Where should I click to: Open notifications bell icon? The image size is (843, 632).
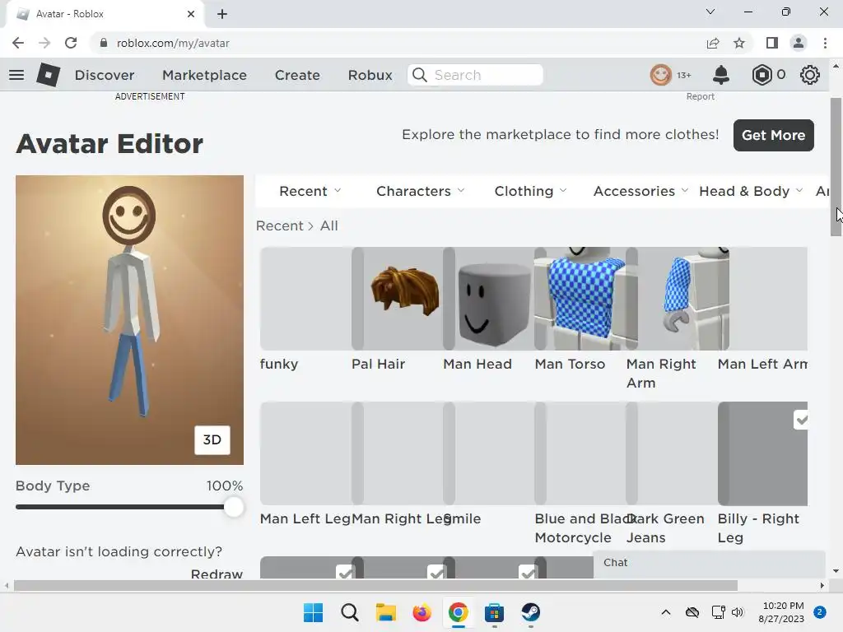coord(721,75)
